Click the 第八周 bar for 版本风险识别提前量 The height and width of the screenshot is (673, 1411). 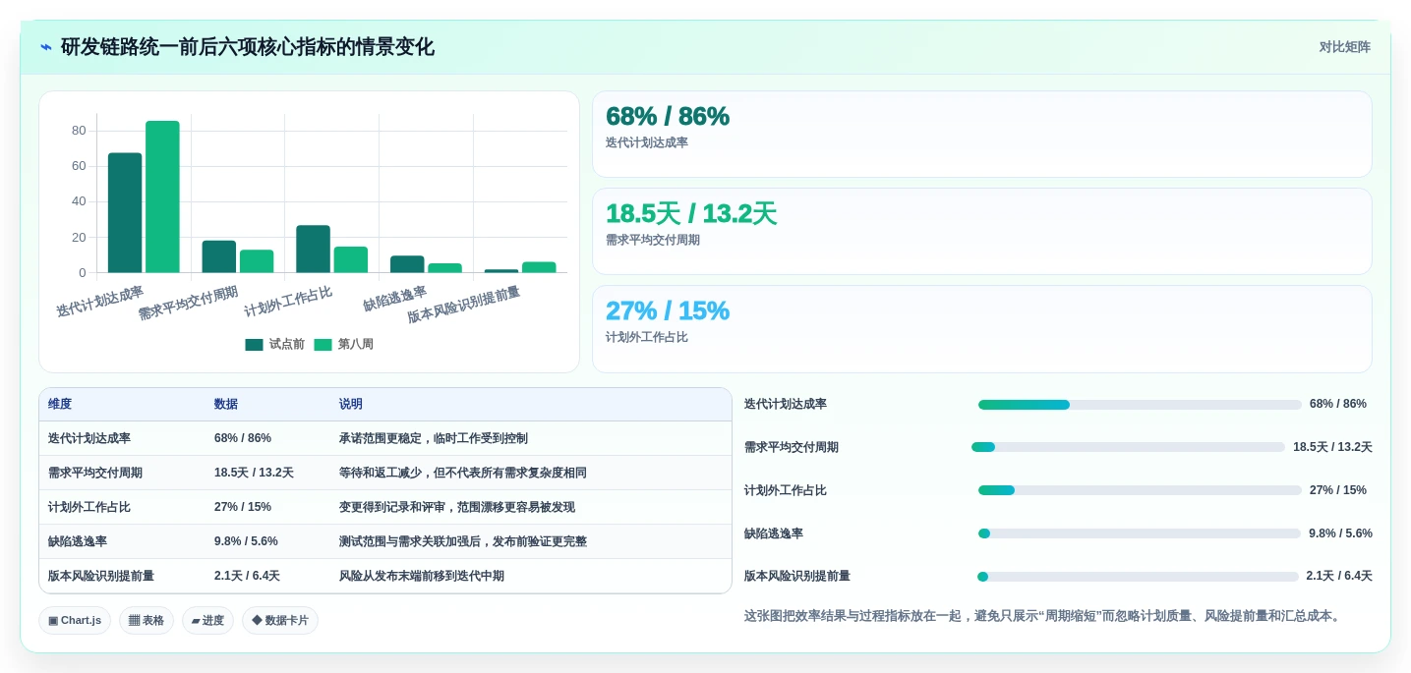click(x=539, y=267)
